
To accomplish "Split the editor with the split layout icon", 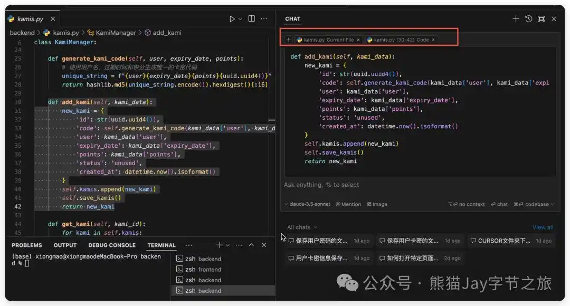I will [x=252, y=18].
